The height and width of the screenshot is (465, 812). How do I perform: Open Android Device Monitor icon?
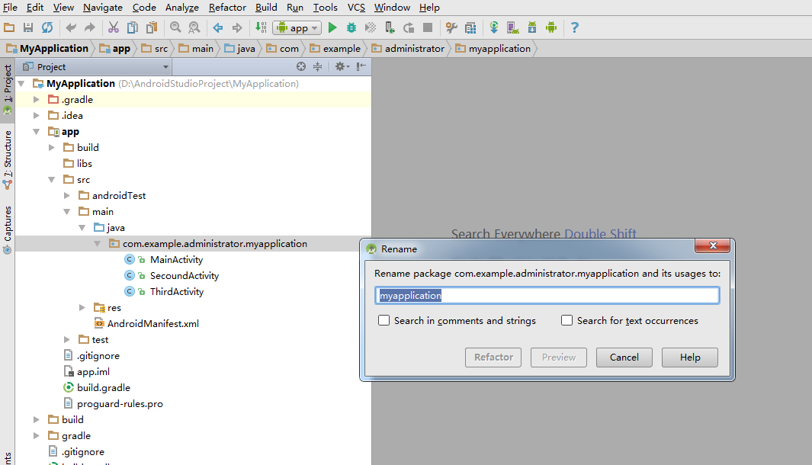(x=551, y=27)
